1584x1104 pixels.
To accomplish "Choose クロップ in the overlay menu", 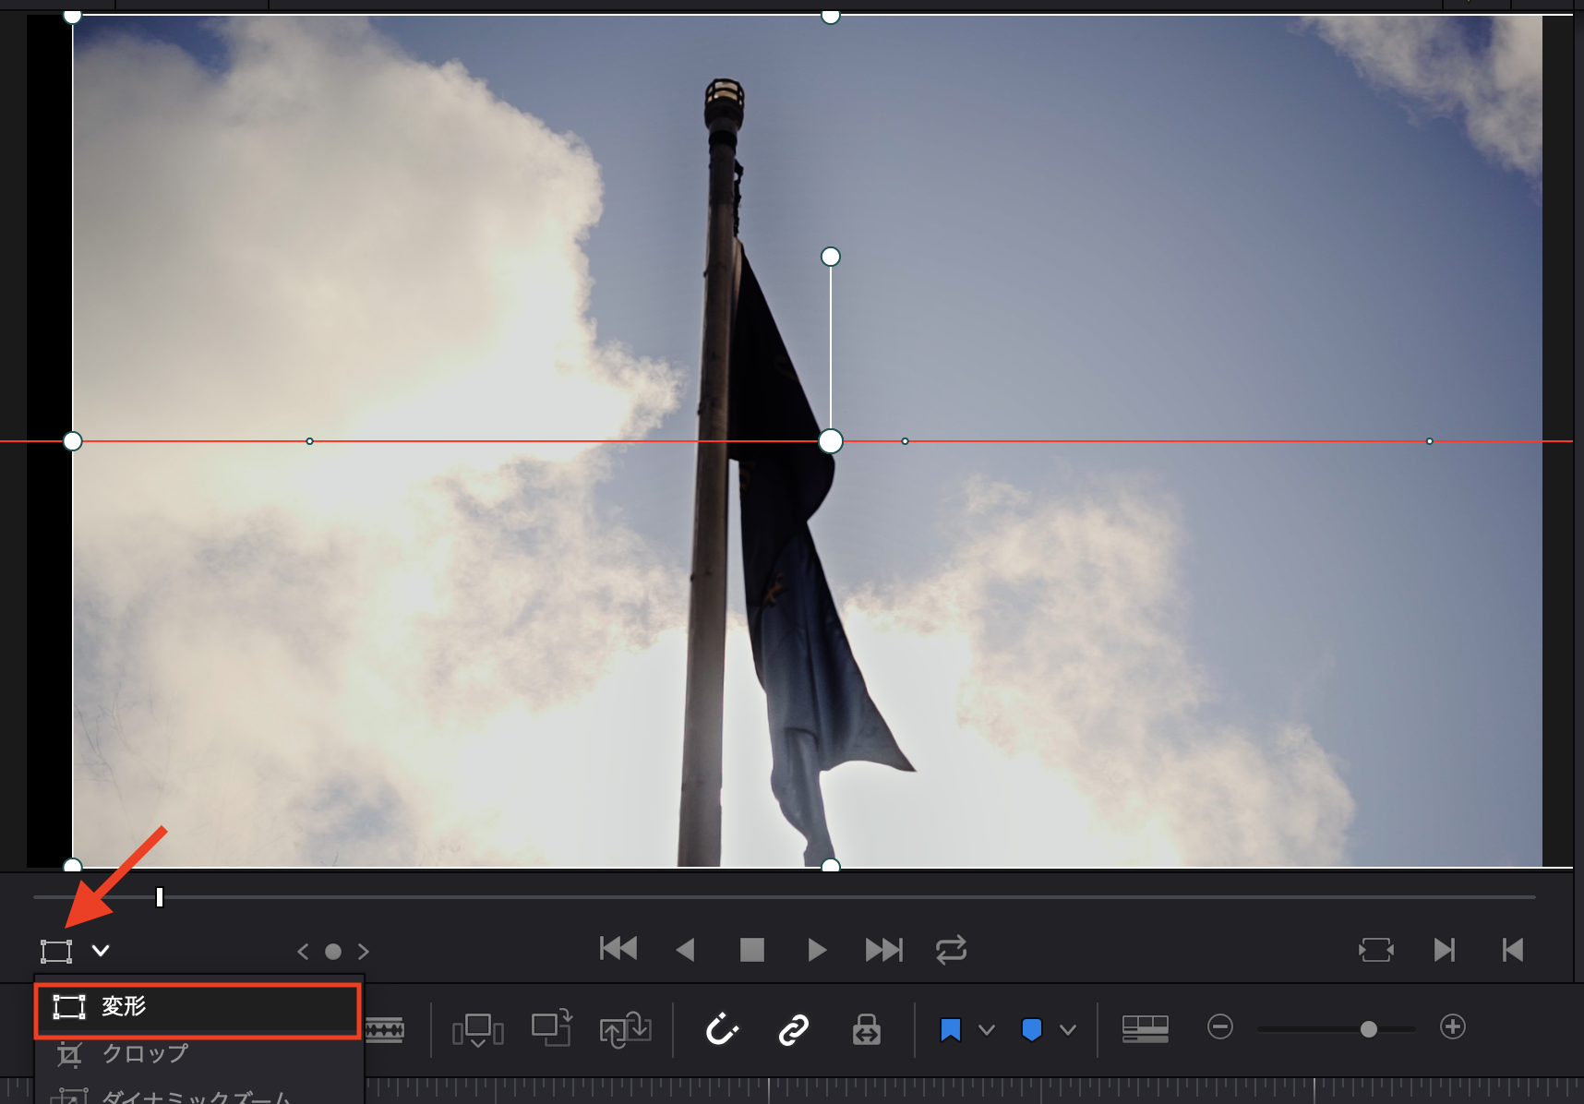I will coord(145,1053).
